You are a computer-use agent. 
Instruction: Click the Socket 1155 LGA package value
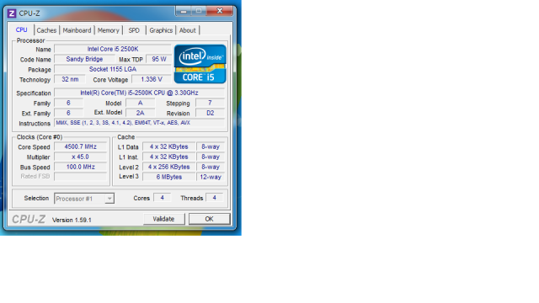click(113, 69)
